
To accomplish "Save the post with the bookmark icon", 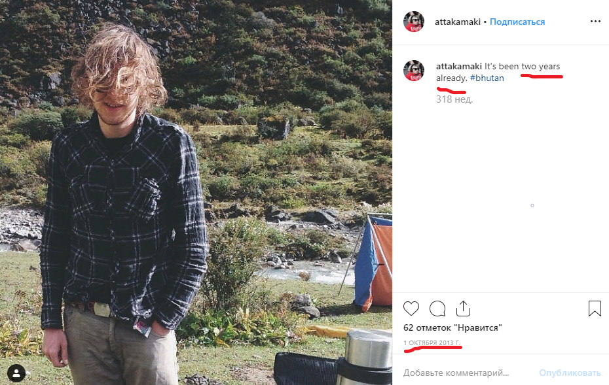I will coord(595,308).
